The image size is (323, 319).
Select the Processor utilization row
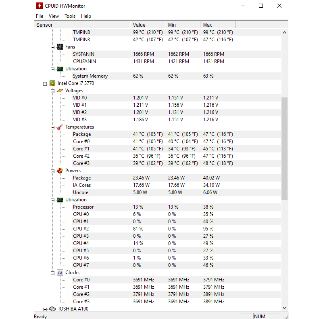(x=177, y=207)
